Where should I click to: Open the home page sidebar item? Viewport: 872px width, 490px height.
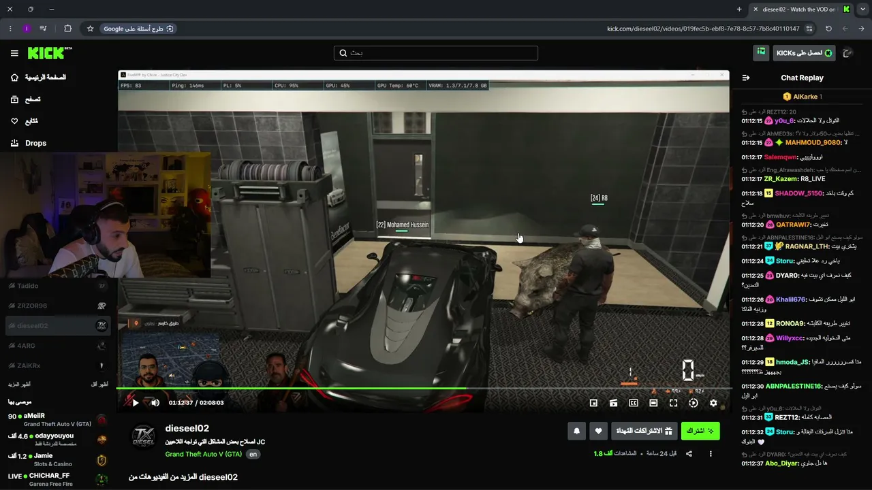38,78
